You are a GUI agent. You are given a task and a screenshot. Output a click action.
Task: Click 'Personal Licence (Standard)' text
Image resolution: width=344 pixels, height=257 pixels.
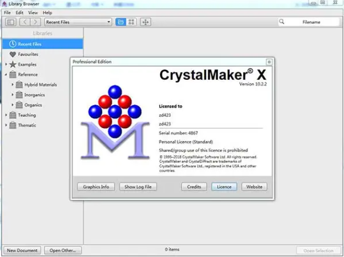pos(186,142)
